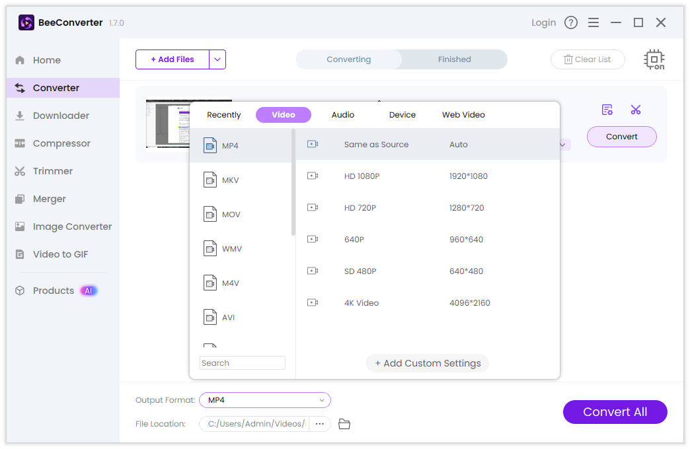Switch to the Audio format tab
The image size is (690, 449).
point(343,115)
